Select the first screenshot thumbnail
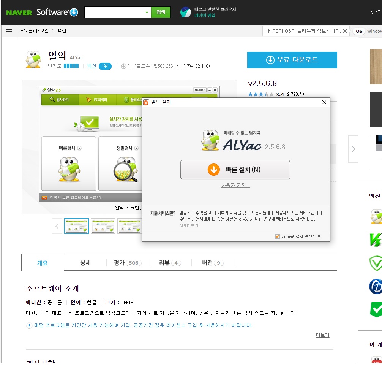This screenshot has width=382, height=365. 76,226
